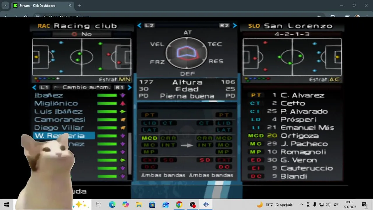Expand hidden system tray icons

coord(302,204)
